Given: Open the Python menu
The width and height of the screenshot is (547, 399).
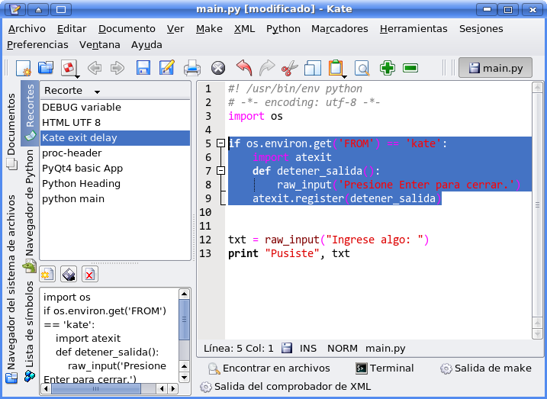Looking at the screenshot, I should [283, 28].
